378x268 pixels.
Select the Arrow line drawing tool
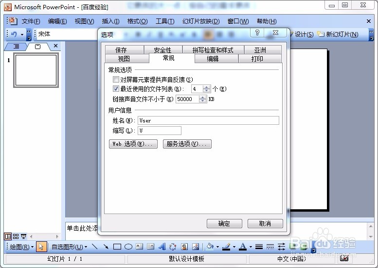tap(106, 247)
